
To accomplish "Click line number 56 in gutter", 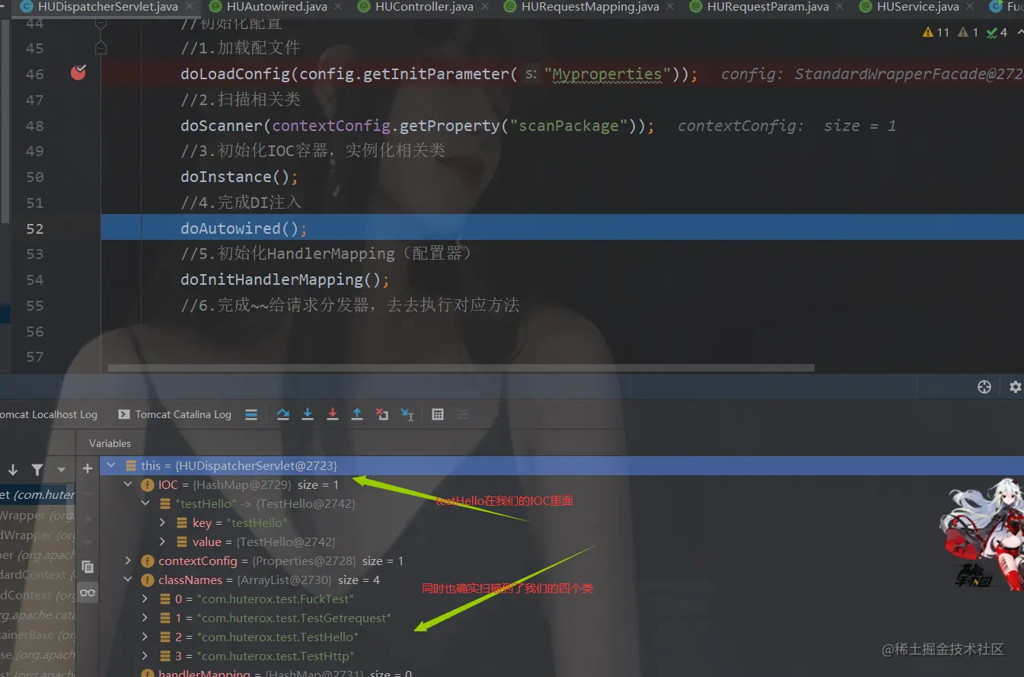I will (34, 331).
